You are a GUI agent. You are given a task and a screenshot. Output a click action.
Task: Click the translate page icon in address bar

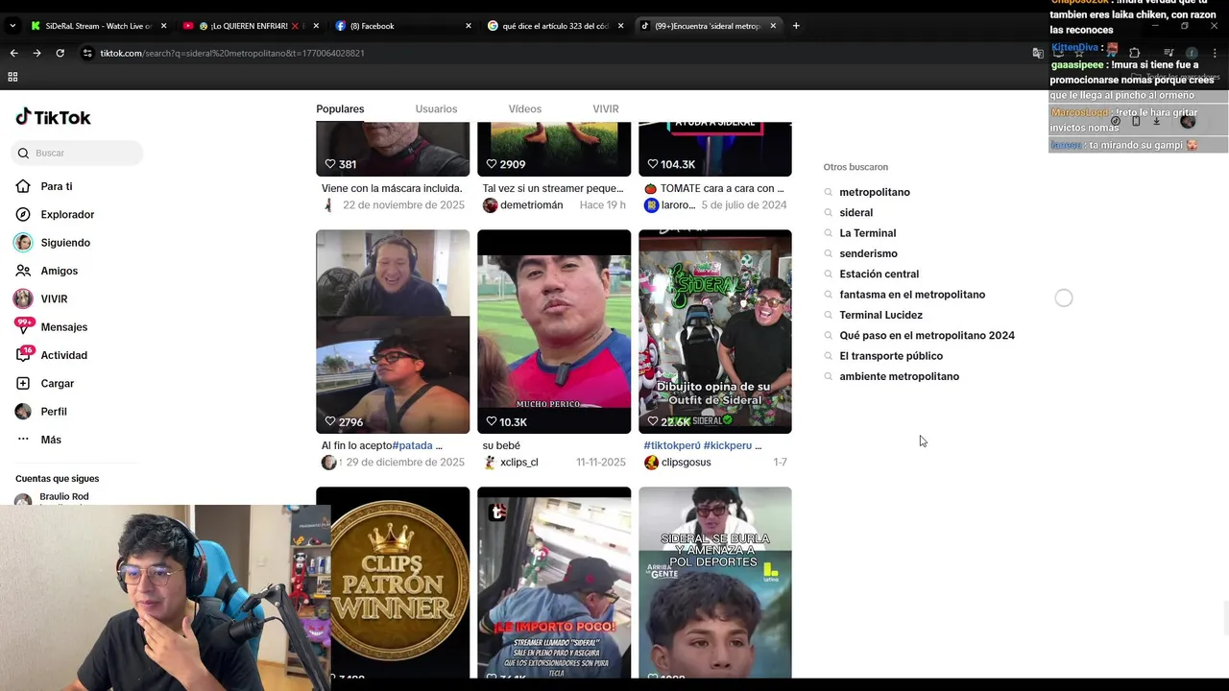[x=1038, y=53]
